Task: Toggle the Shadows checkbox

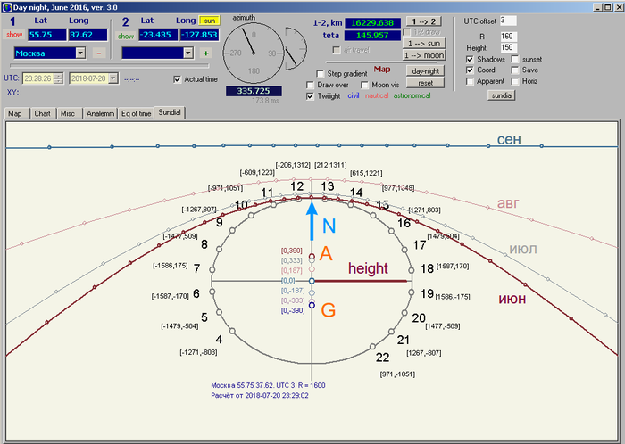Action: tap(470, 59)
